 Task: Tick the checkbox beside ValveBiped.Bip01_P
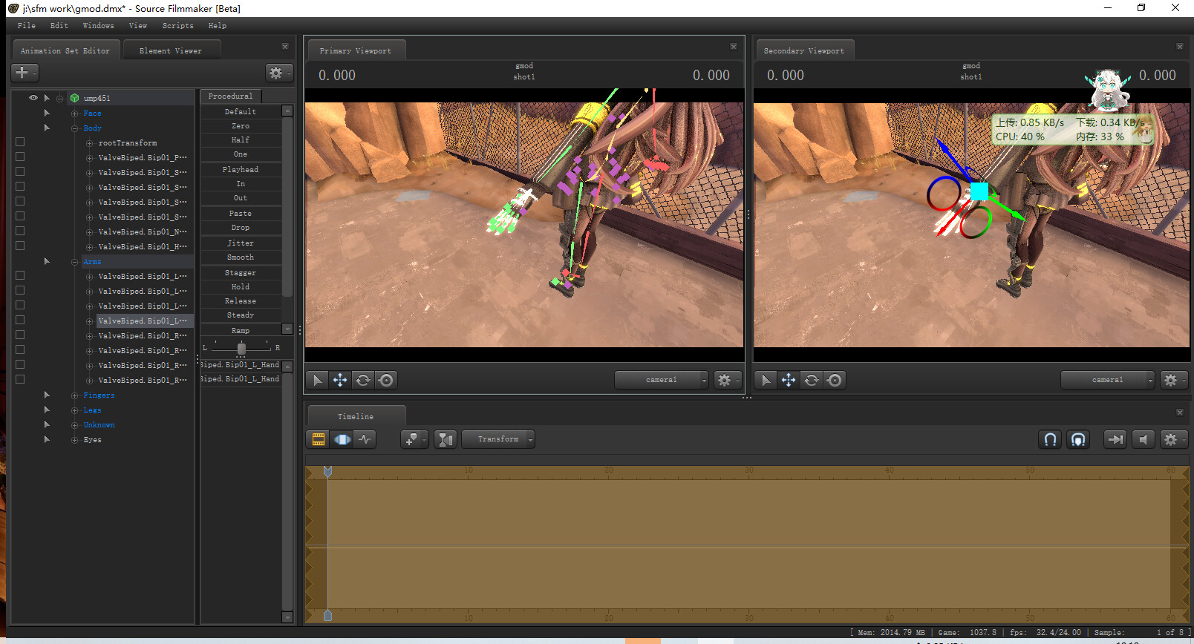coord(20,157)
